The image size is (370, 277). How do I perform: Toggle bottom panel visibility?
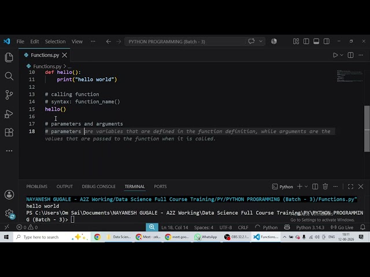(316, 42)
